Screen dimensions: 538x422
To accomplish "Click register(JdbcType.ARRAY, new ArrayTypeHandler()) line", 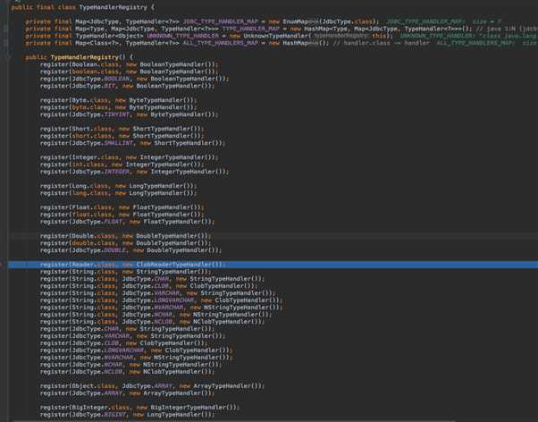I will point(127,393).
